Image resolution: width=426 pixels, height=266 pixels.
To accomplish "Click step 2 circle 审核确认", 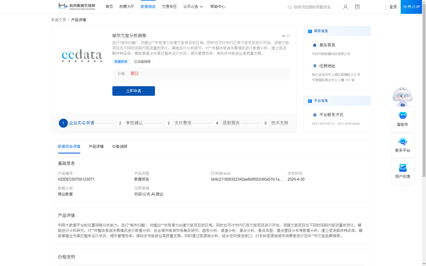I will (120, 123).
